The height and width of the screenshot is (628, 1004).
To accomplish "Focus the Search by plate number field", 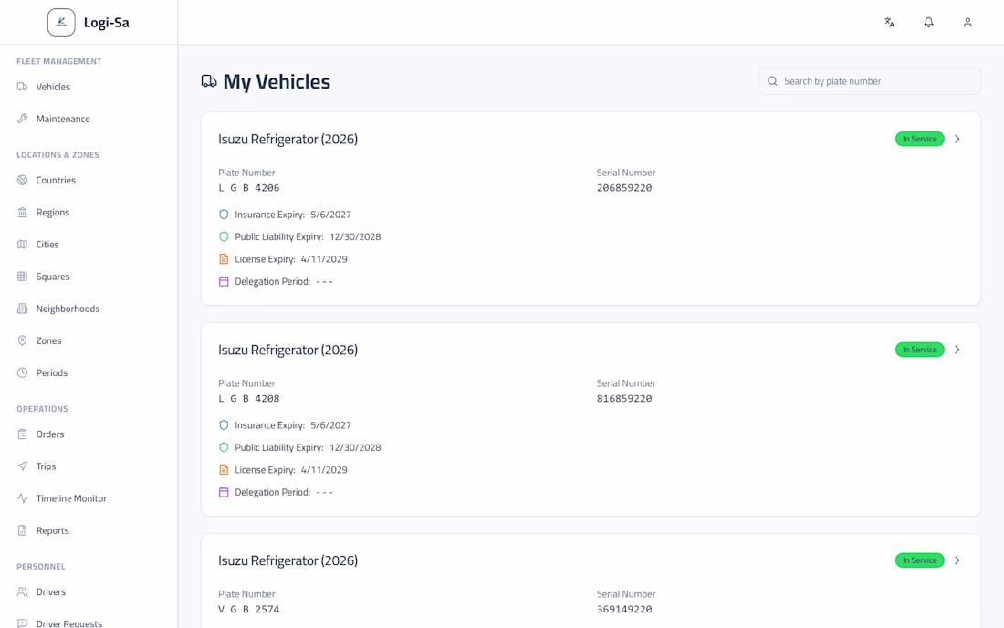I will (x=870, y=81).
